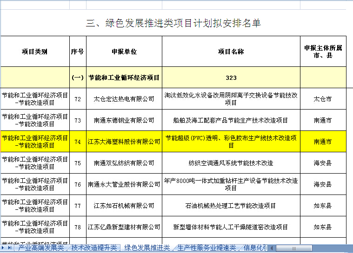Click the cell containing 323
Image resolution: width=353 pixels, height=253 pixels.
231,78
